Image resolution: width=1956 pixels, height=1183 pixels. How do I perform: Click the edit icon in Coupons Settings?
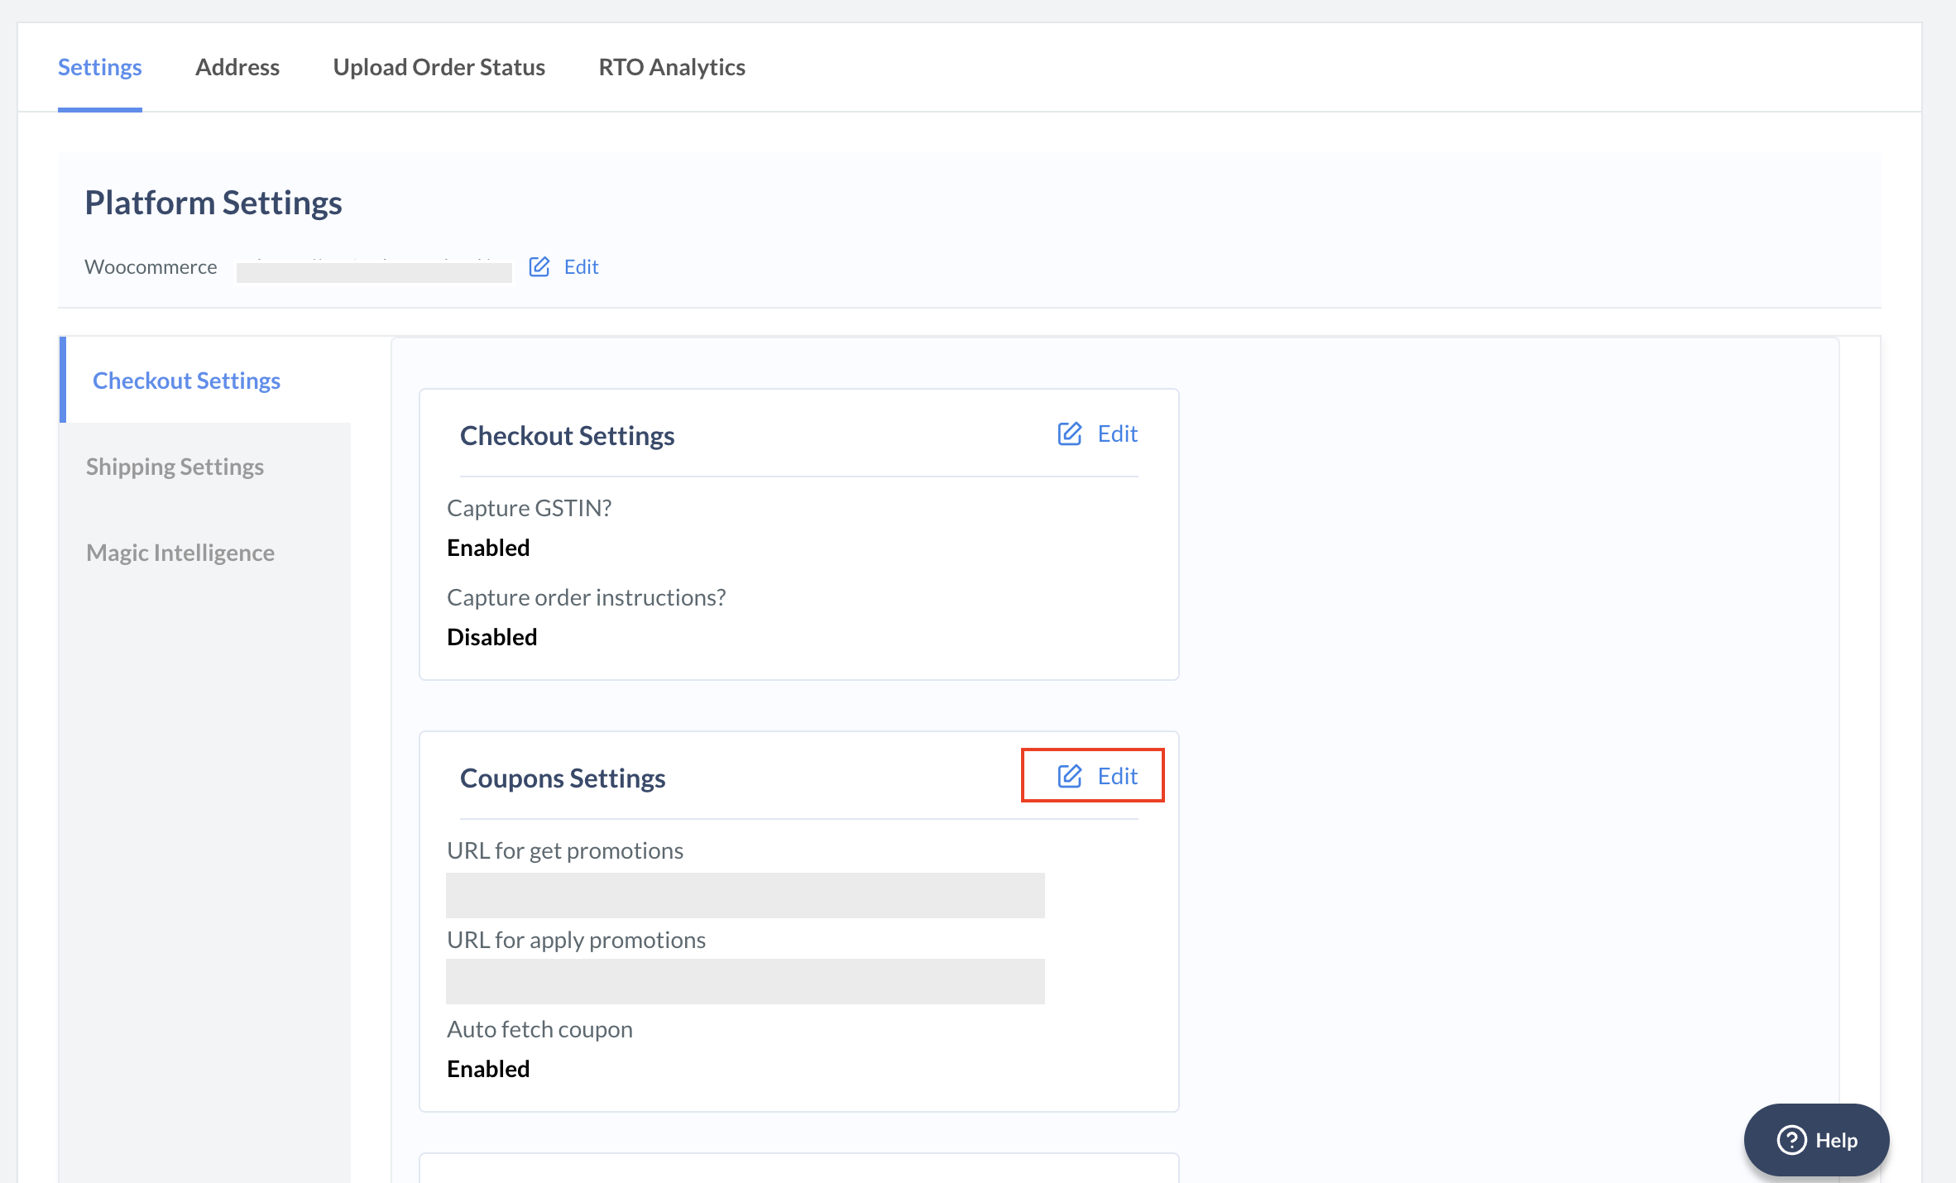[x=1069, y=775]
